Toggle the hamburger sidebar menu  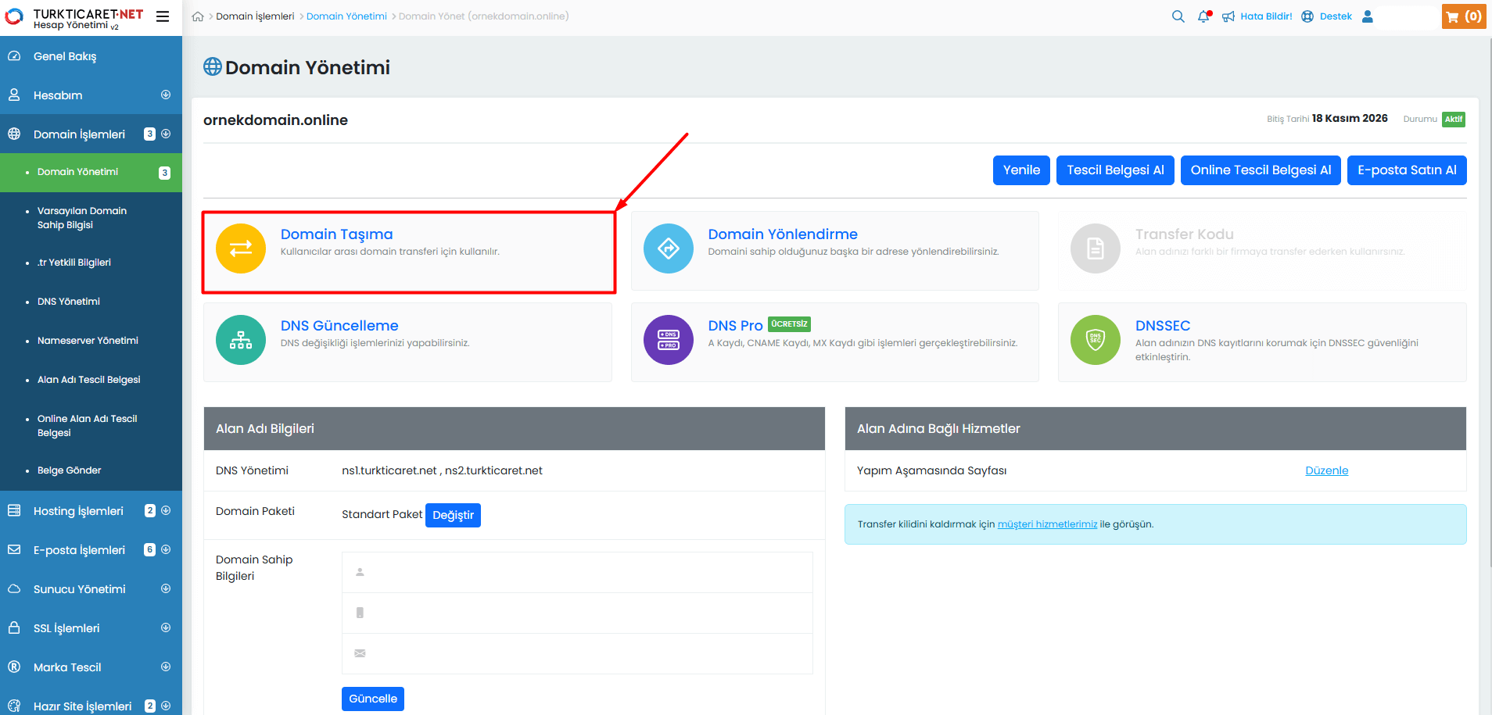pyautogui.click(x=163, y=16)
